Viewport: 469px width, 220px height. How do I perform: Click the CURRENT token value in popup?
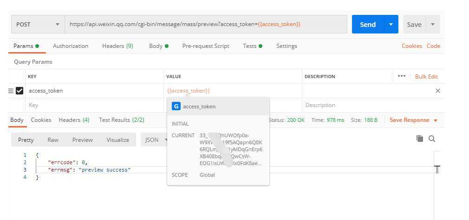[x=231, y=149]
